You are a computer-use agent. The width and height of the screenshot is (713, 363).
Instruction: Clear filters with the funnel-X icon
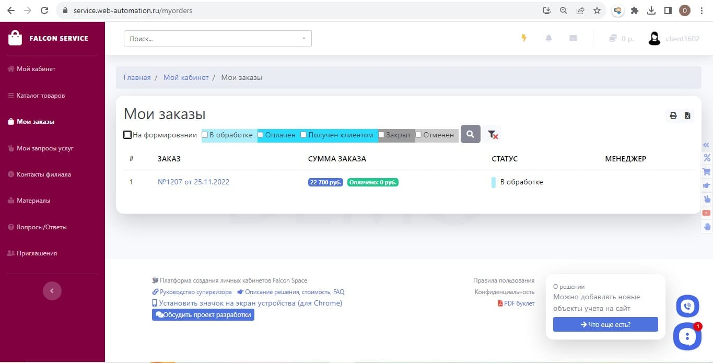click(493, 135)
